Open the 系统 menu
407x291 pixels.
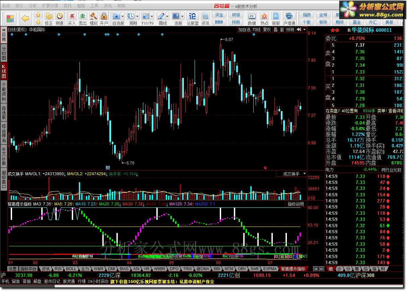tap(6, 6)
